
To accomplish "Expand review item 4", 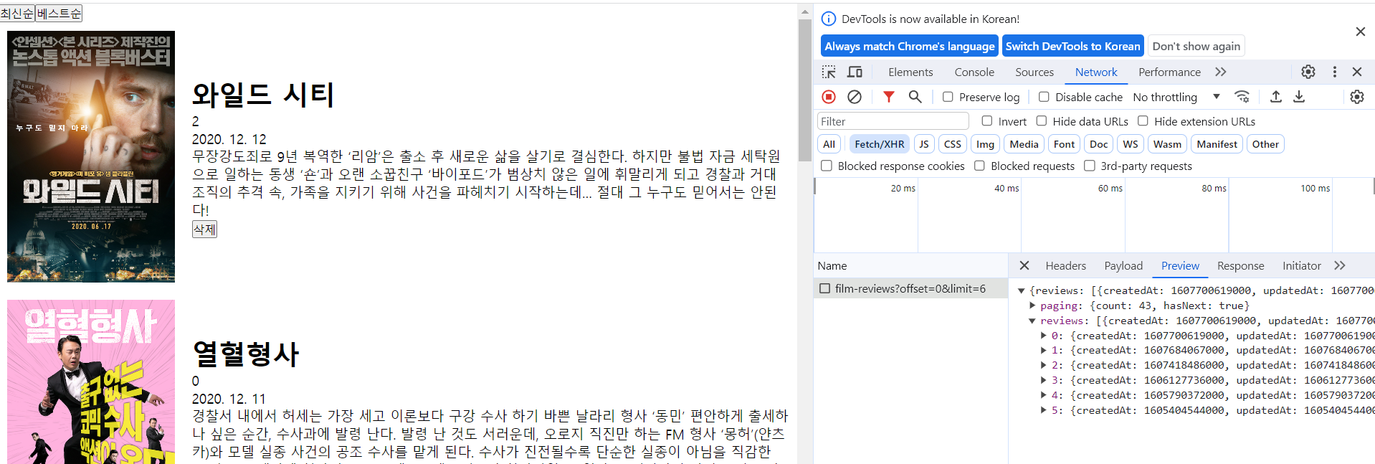I will [x=1044, y=395].
